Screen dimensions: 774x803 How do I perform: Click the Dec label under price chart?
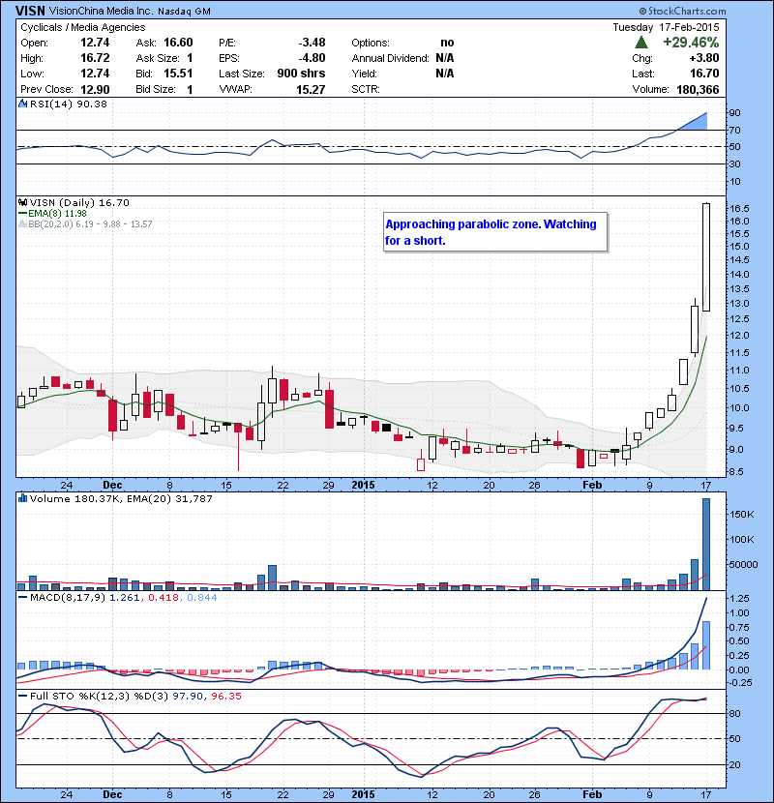pyautogui.click(x=112, y=485)
